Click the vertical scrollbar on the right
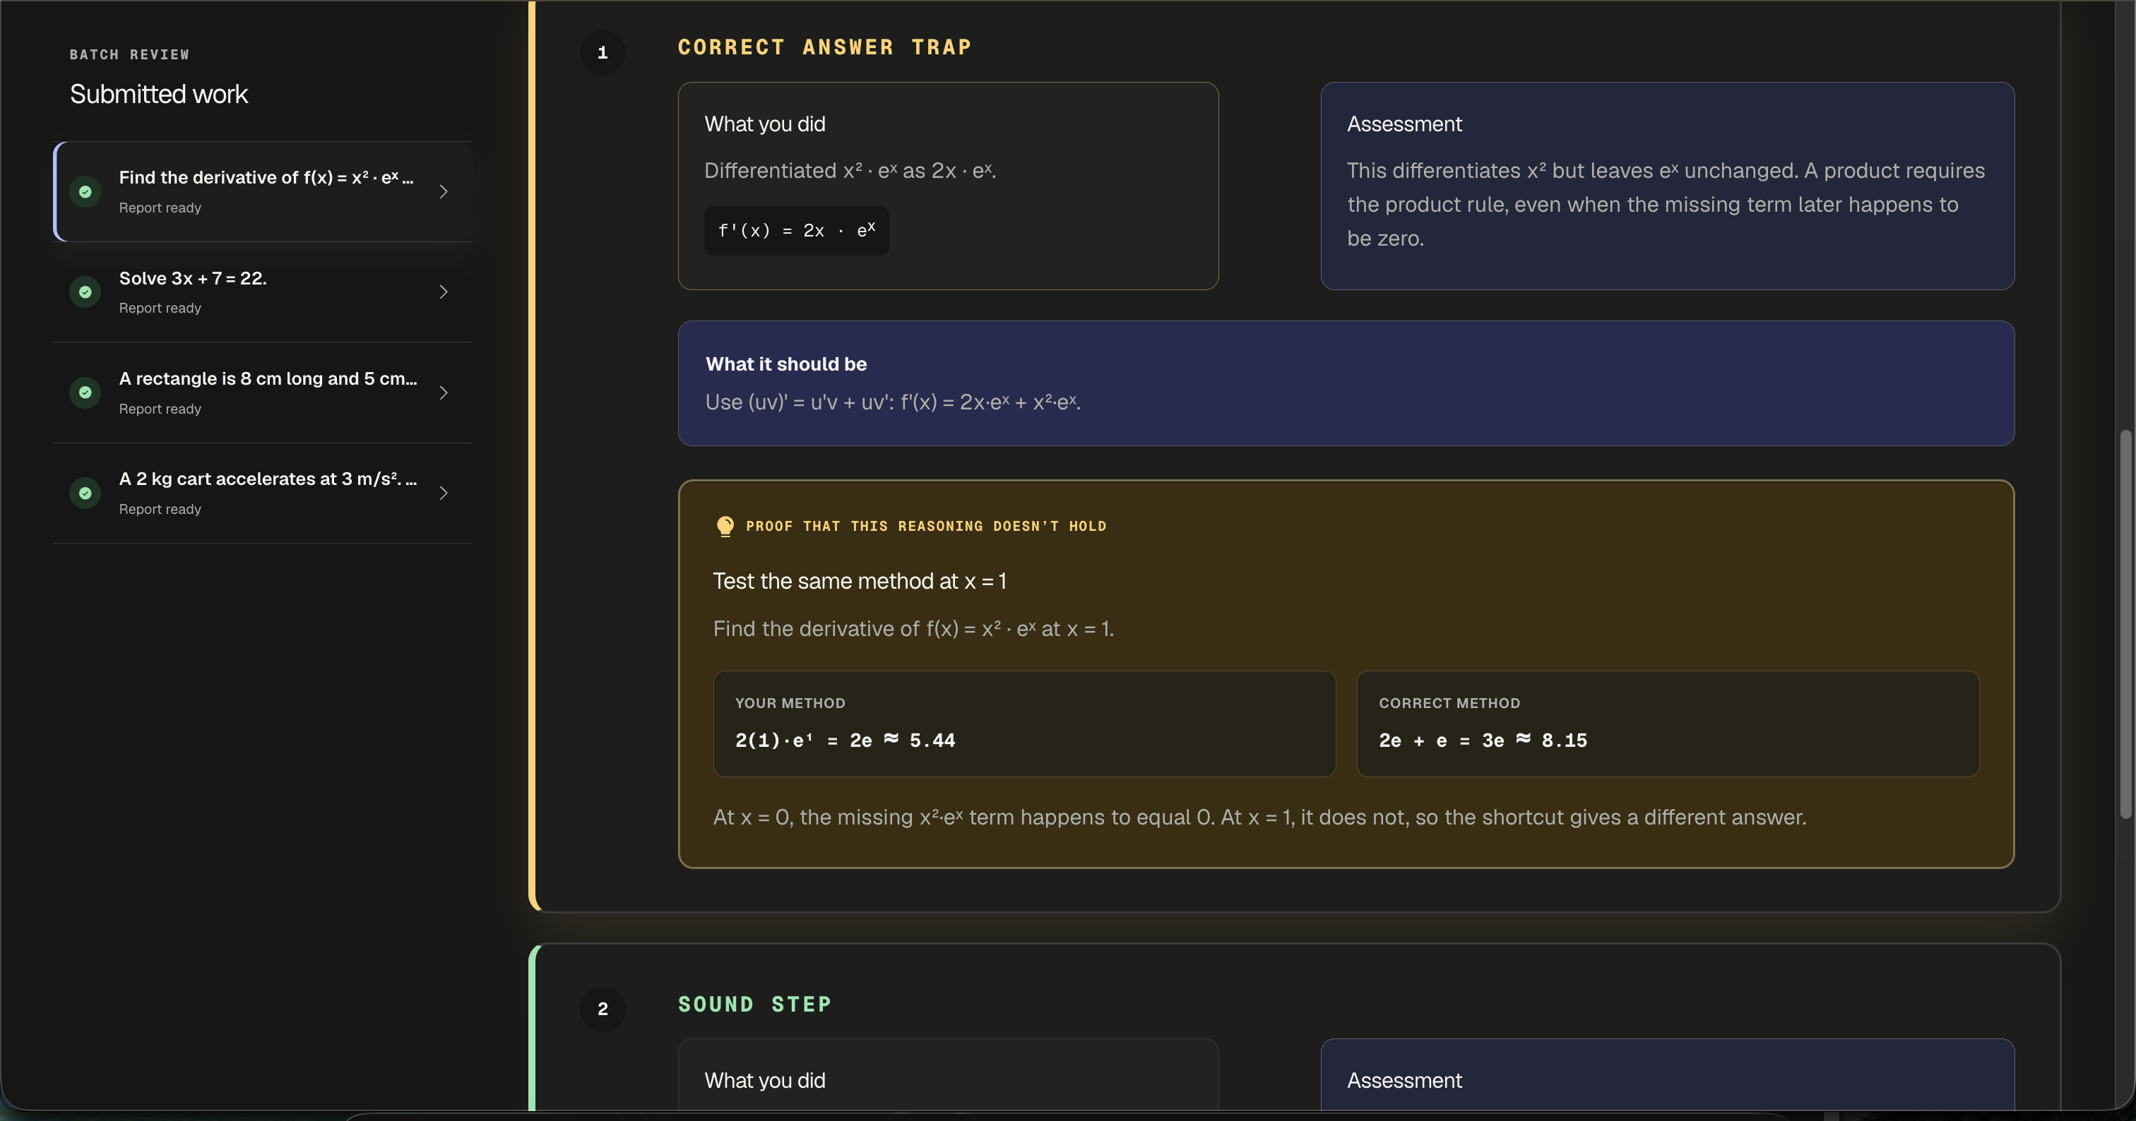 tap(2125, 624)
